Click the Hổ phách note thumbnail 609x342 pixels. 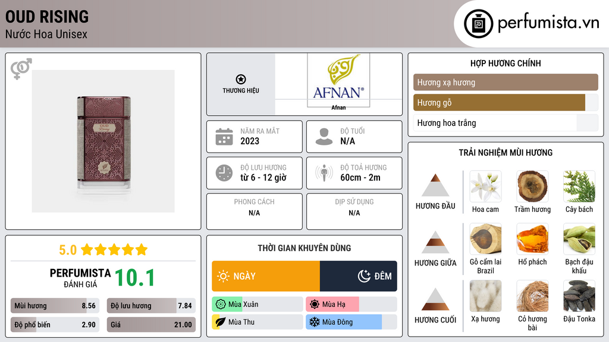point(532,239)
